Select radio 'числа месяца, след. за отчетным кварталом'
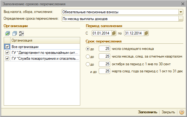The image size is (187, 117). (x=88, y=56)
